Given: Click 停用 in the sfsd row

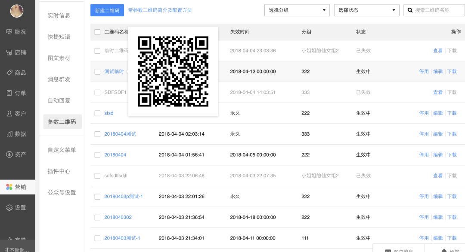Looking at the screenshot, I should point(424,113).
